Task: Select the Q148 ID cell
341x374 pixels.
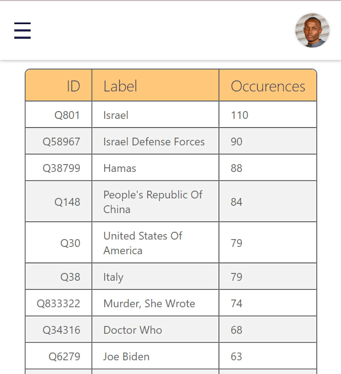Action: pos(59,202)
